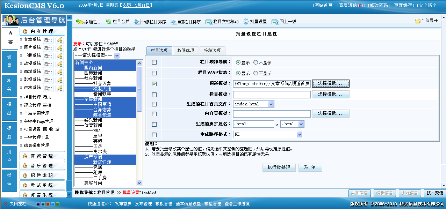446x209 pixels.
Task: Click the 栏目合并 merge icon
Action: pos(109,22)
